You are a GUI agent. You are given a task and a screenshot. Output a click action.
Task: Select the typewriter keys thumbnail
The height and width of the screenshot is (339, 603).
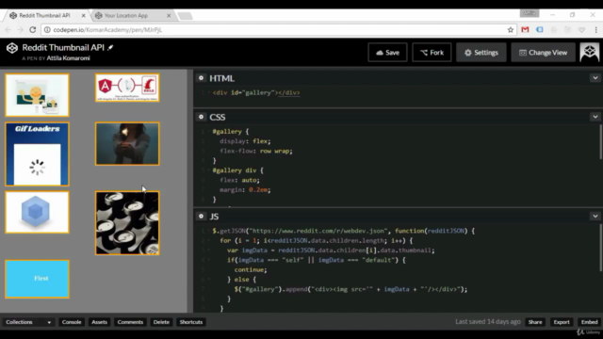(127, 223)
